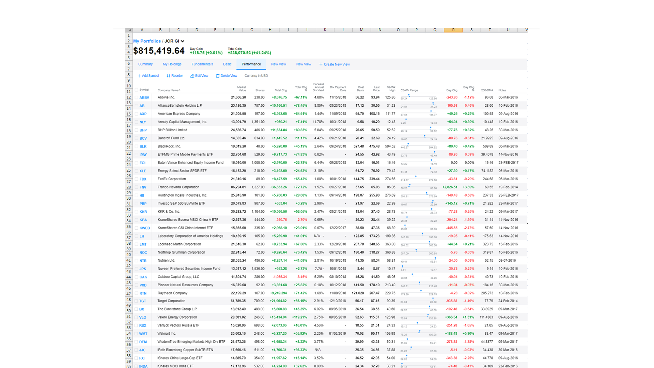Click the Edit View pencil icon
Viewport: 654px width, 368px height.
click(192, 76)
